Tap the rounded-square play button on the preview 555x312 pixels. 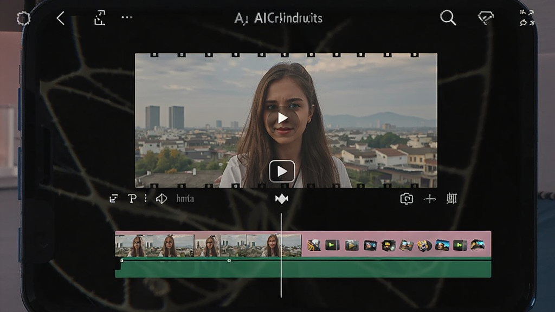pyautogui.click(x=282, y=171)
